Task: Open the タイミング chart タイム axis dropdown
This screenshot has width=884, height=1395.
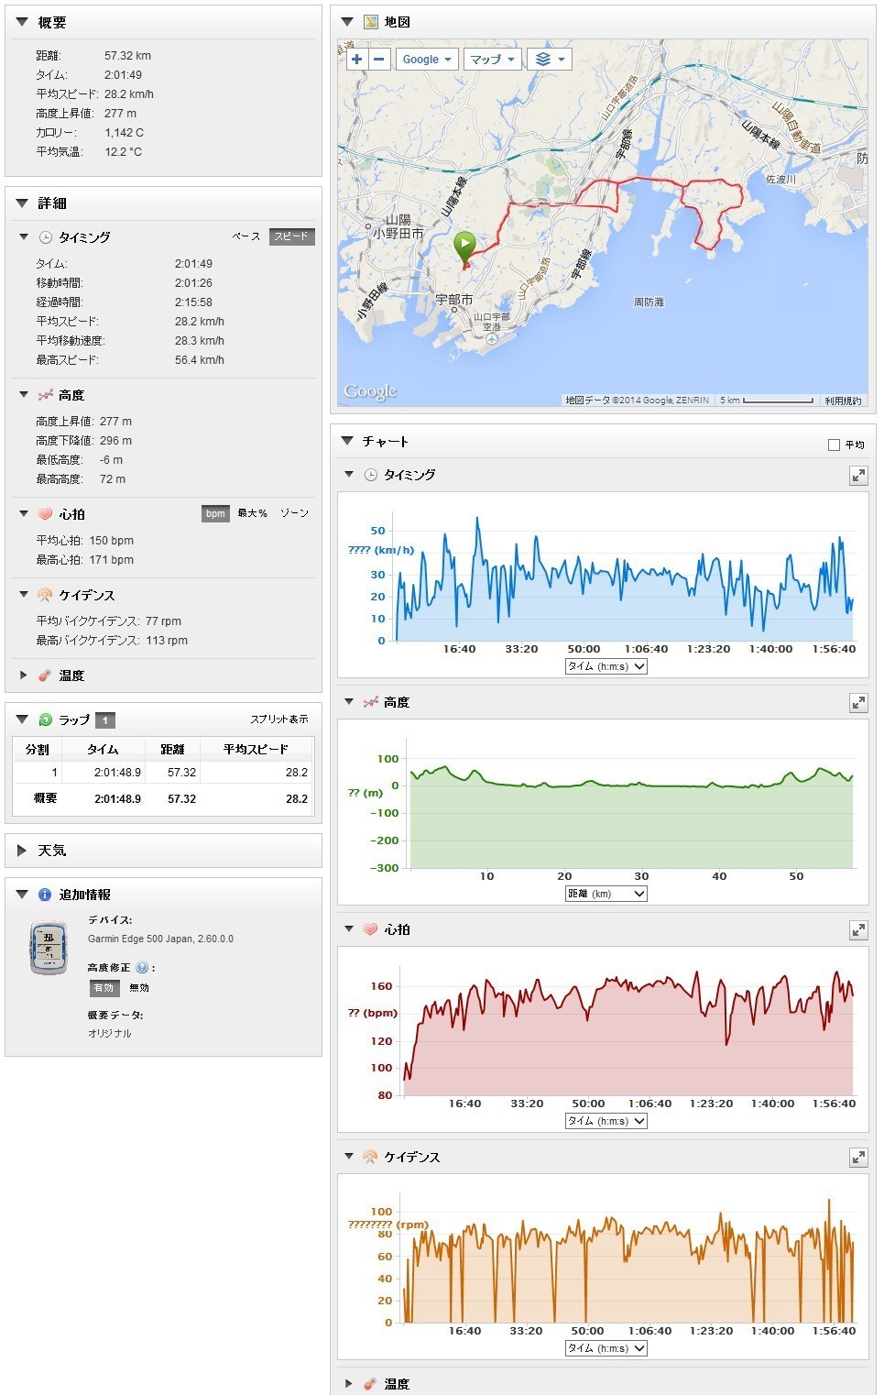Action: coord(606,666)
